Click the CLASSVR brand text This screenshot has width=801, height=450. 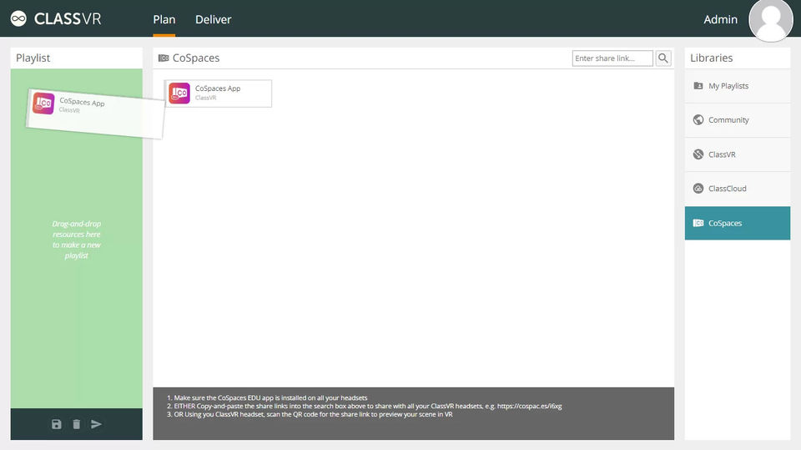(x=68, y=19)
